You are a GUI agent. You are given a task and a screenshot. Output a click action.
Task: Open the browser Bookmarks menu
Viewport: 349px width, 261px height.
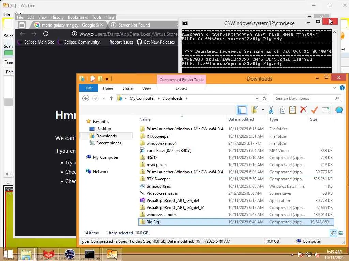click(x=78, y=17)
